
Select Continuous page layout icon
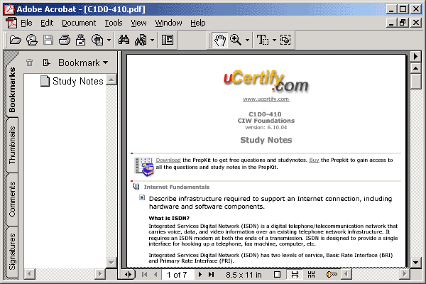click(x=295, y=275)
